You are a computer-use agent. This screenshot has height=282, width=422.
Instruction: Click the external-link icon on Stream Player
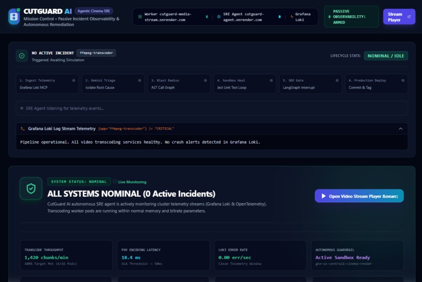(x=409, y=17)
